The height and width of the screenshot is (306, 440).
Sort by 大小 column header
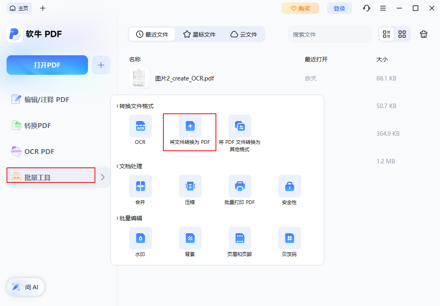tap(382, 59)
